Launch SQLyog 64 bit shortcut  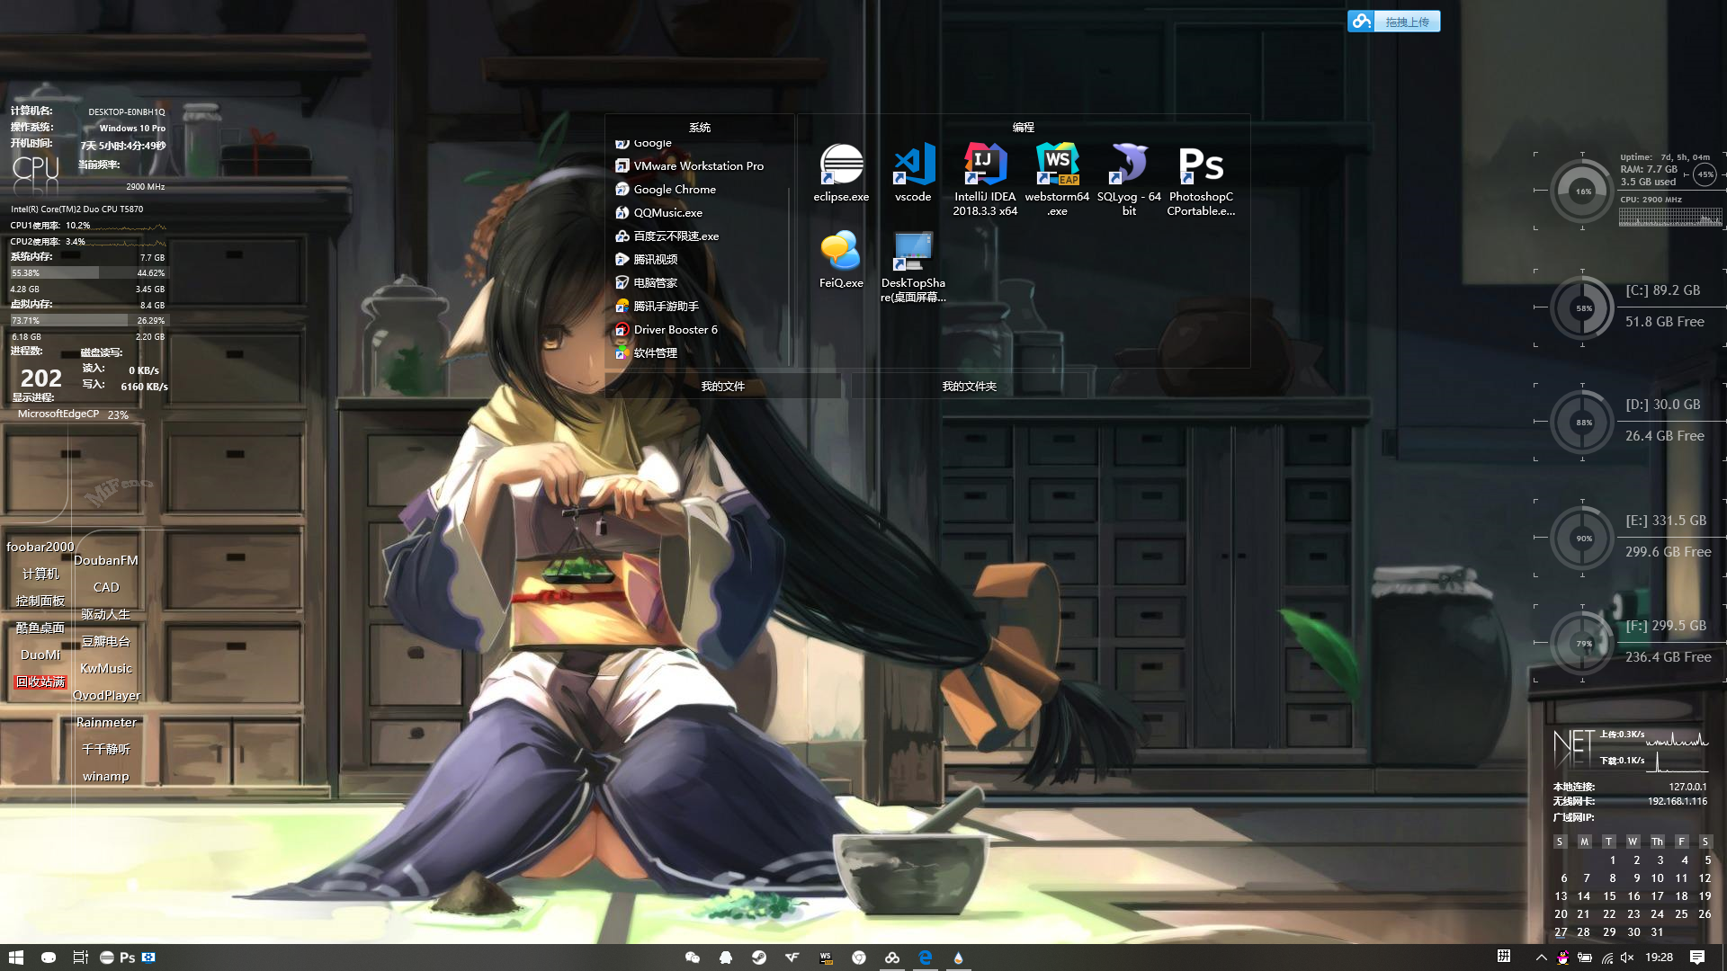pyautogui.click(x=1129, y=165)
